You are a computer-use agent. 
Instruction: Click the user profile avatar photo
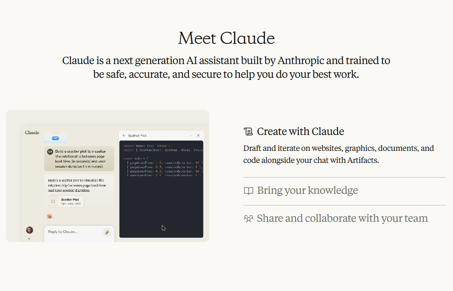click(30, 230)
